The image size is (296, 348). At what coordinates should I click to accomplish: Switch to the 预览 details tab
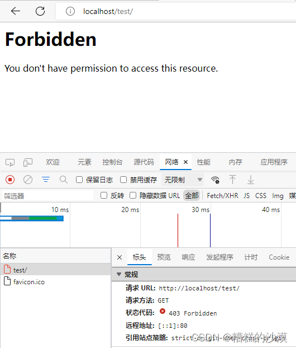(x=164, y=257)
